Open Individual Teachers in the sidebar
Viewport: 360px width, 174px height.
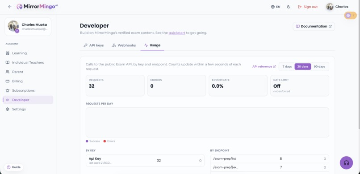(x=28, y=62)
